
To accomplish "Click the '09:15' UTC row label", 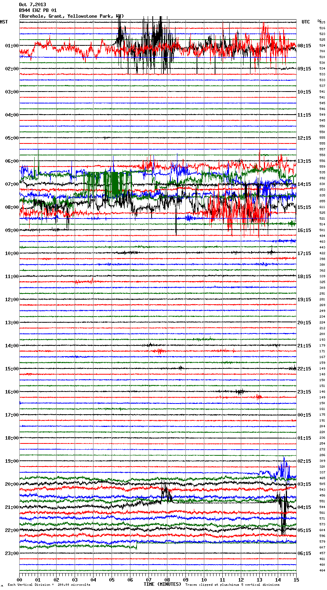I will coord(304,69).
